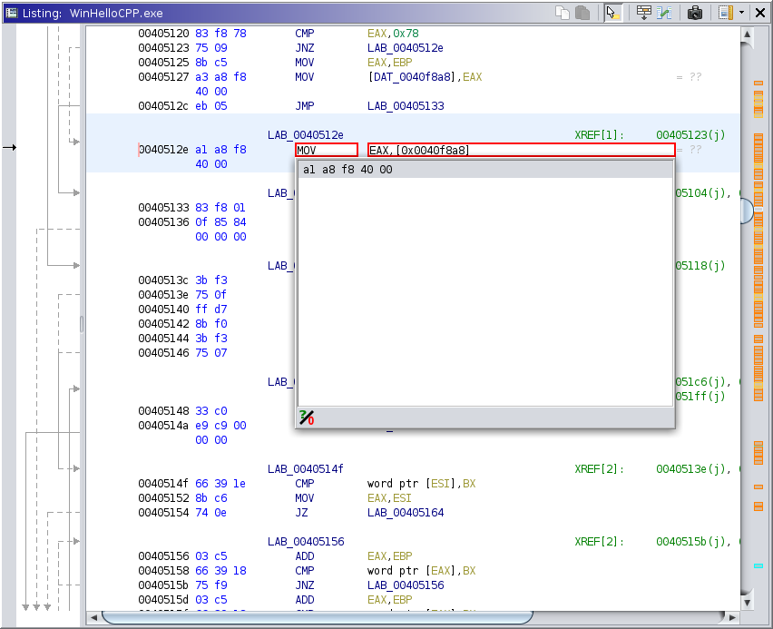This screenshot has width=773, height=629.
Task: Click the vertical scrollbar up arrow
Action: point(747,36)
